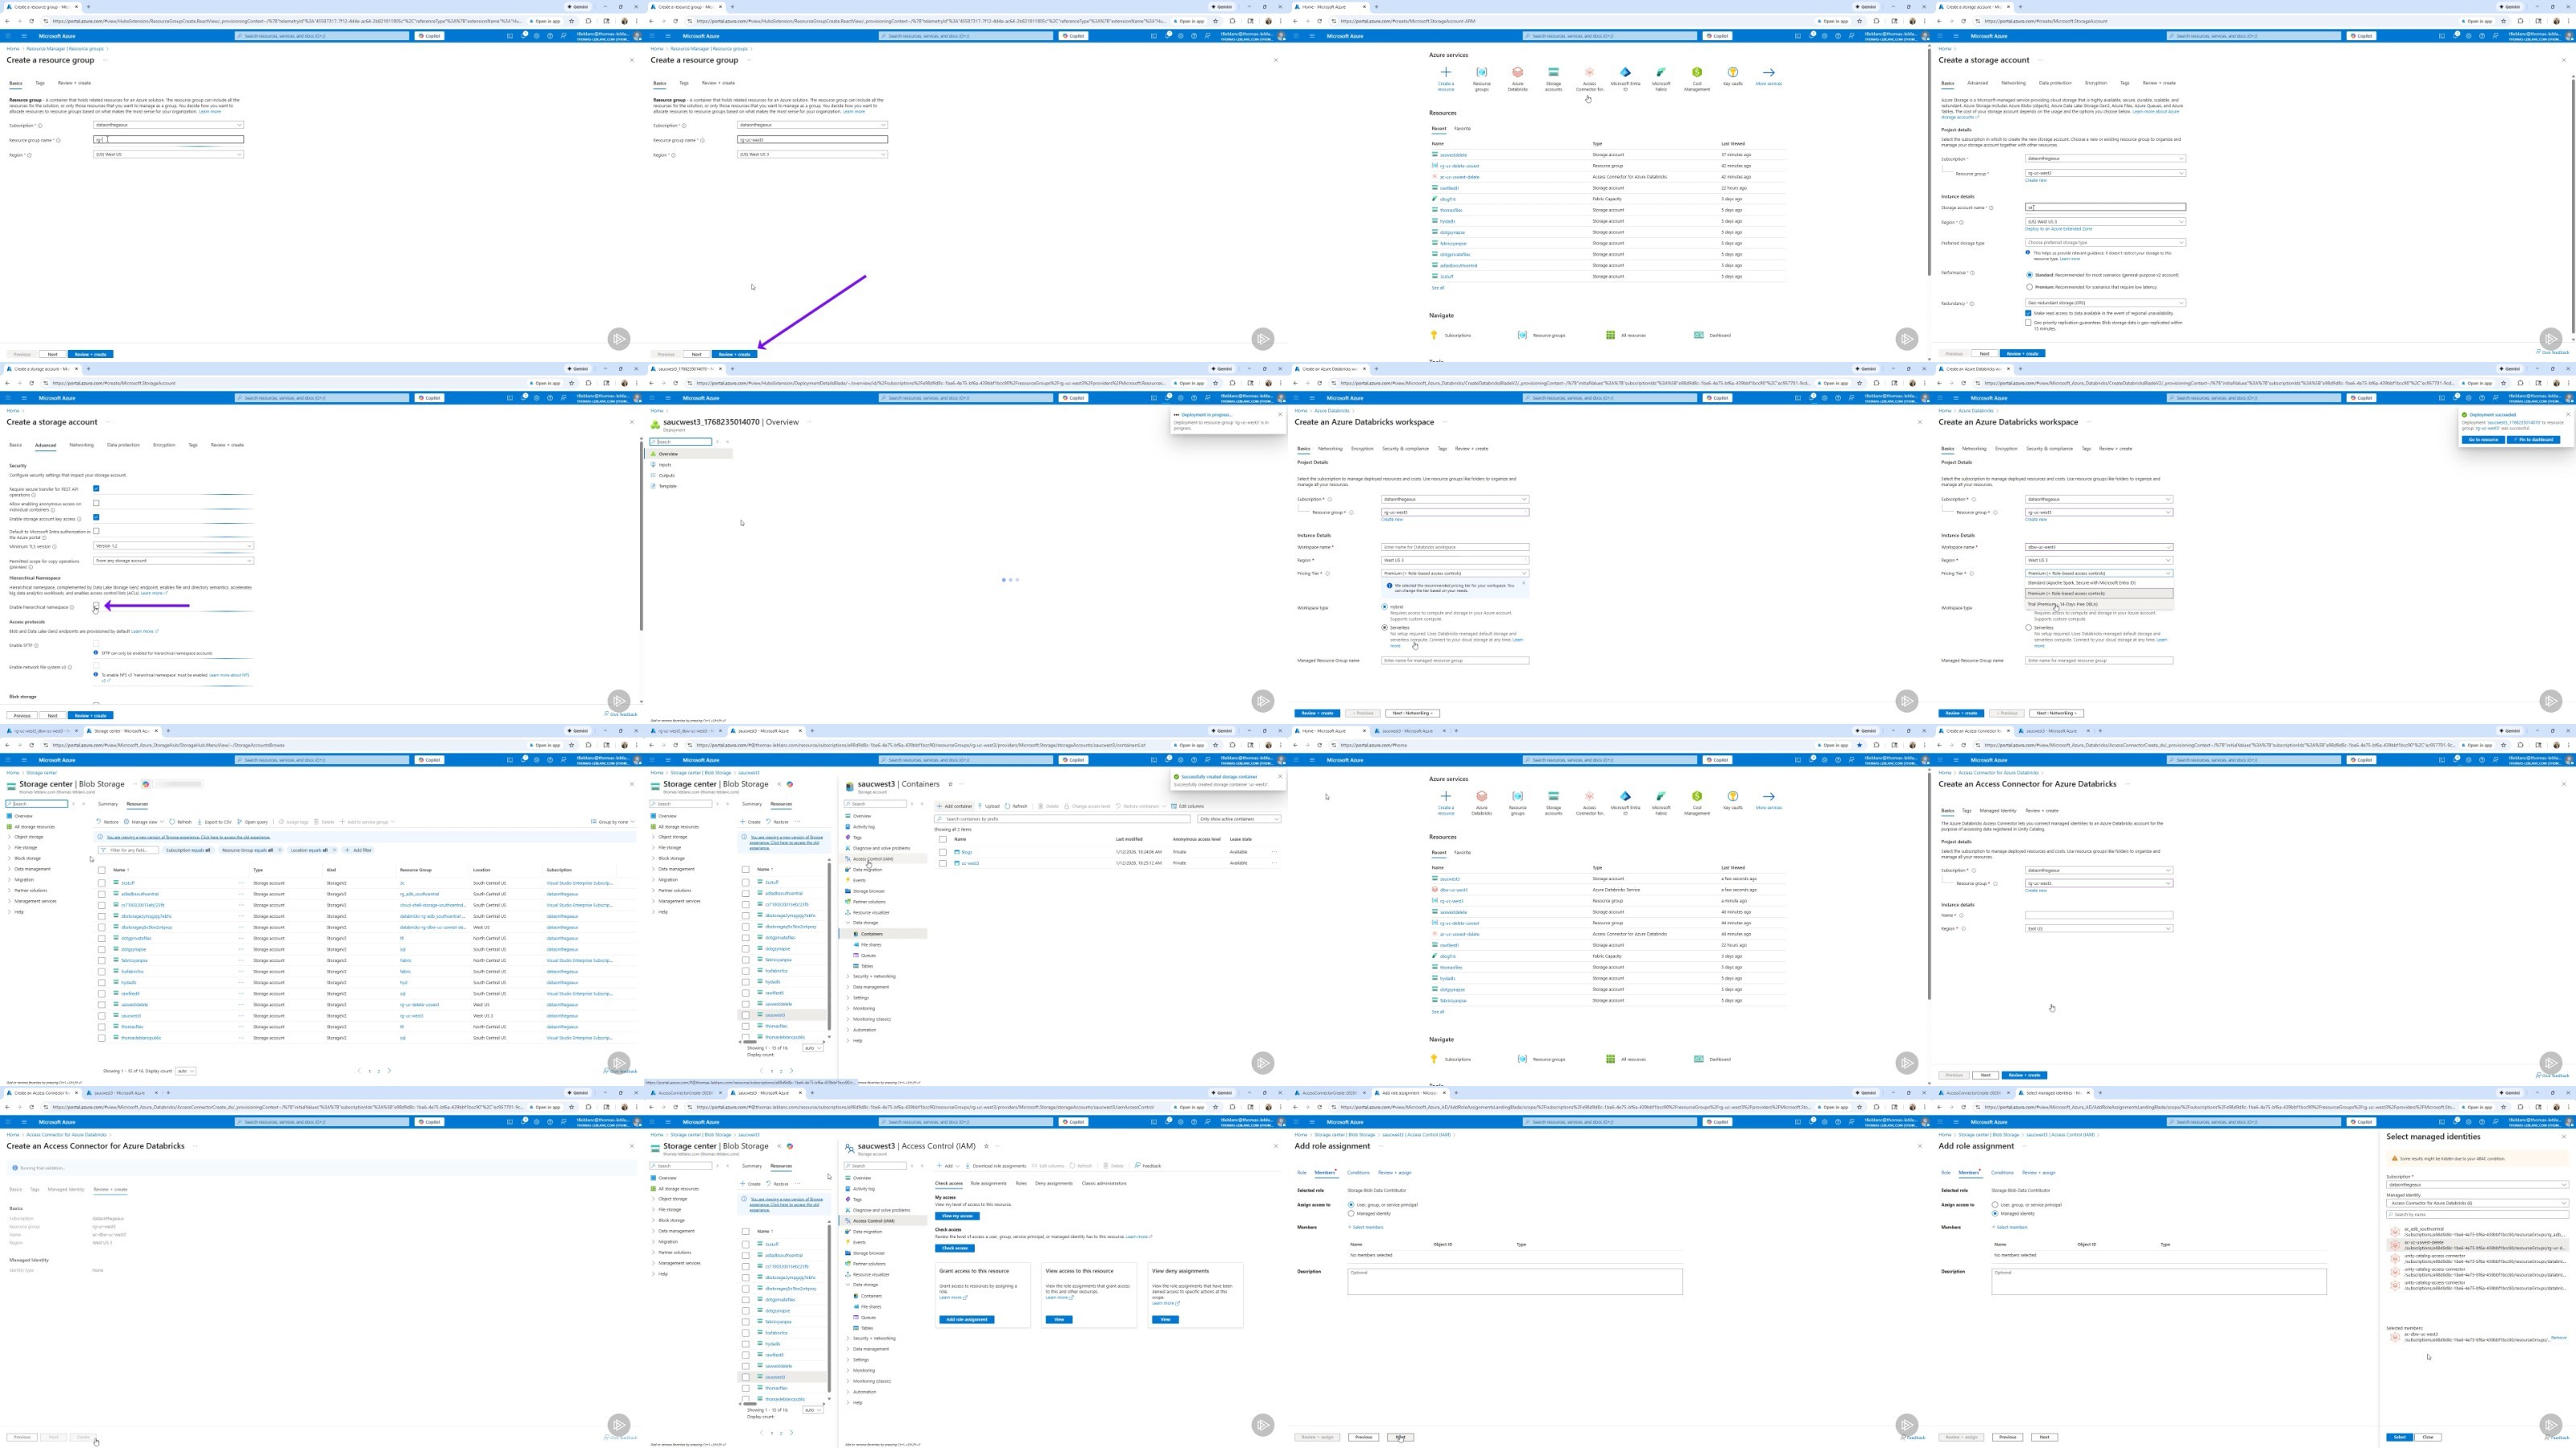Image resolution: width=2576 pixels, height=1448 pixels.
Task: Click Change access level in Containers toolbar
Action: click(x=1089, y=805)
